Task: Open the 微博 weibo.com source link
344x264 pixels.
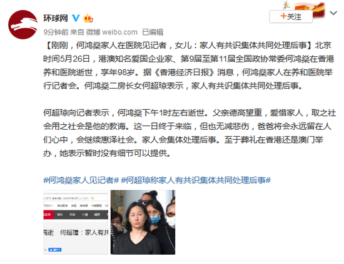Action: (112, 32)
